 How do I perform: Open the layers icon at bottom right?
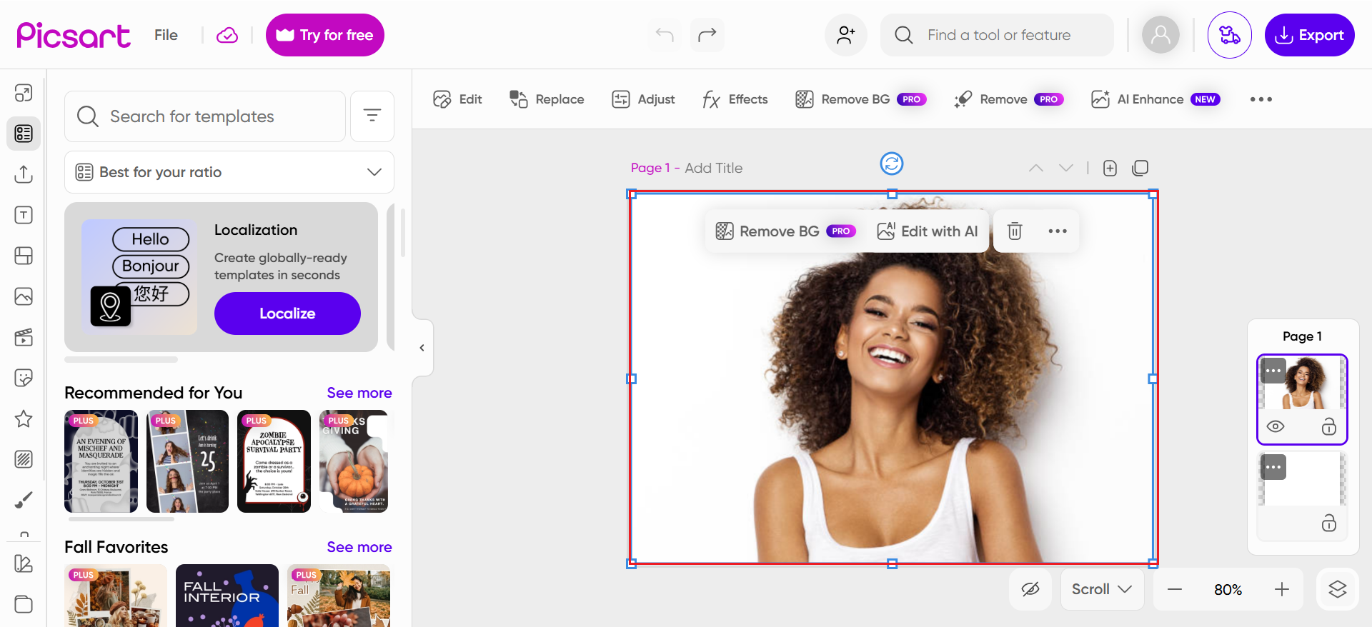(1337, 589)
